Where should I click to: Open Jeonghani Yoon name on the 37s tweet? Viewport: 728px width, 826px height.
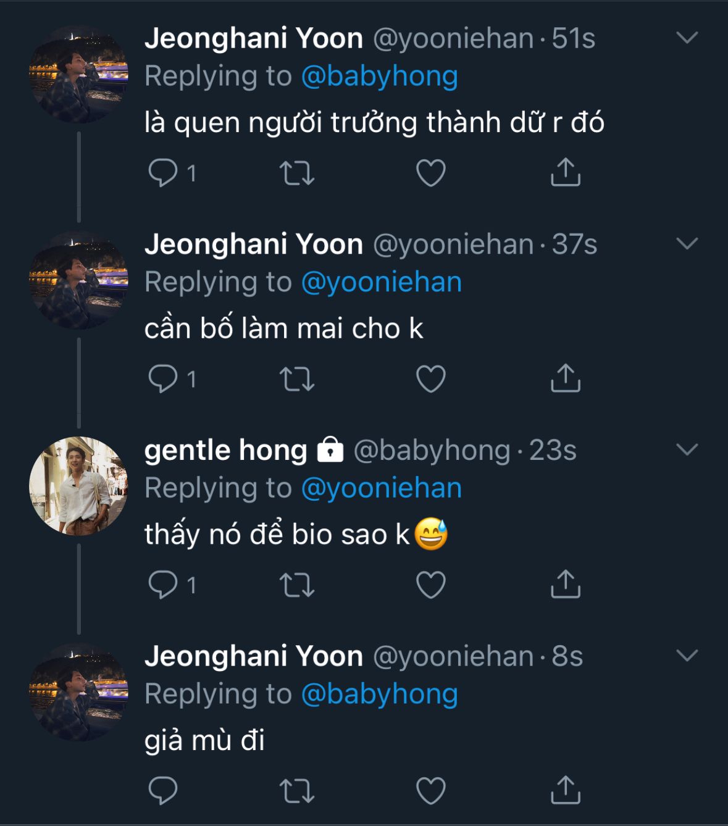coord(253,244)
